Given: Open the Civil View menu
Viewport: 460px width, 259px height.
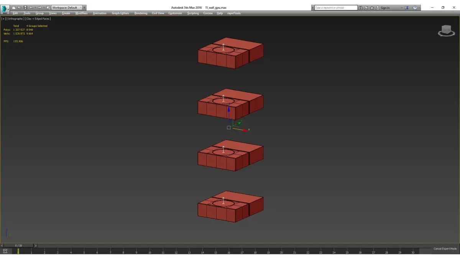Looking at the screenshot, I should [158, 13].
